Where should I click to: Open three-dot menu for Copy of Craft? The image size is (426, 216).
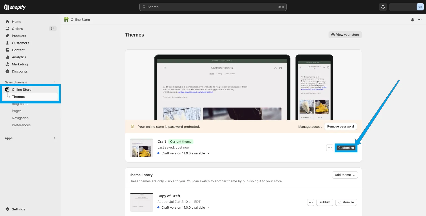coord(311,202)
